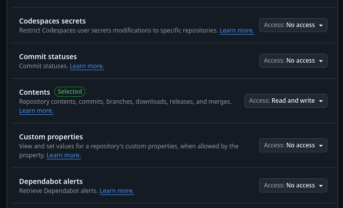
Task: Change the Contents 'Read and write' access dropdown
Action: (286, 101)
